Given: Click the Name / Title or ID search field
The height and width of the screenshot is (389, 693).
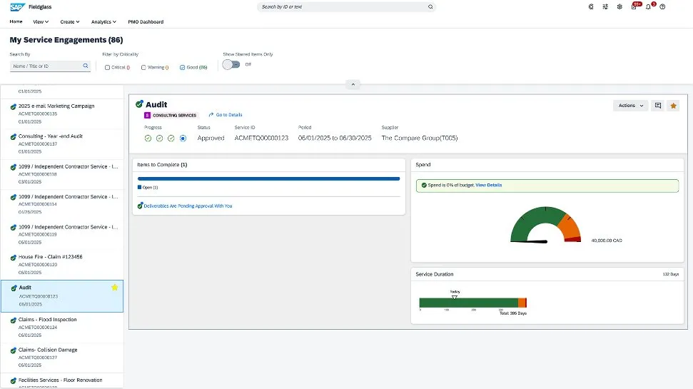Looking at the screenshot, I should point(46,66).
